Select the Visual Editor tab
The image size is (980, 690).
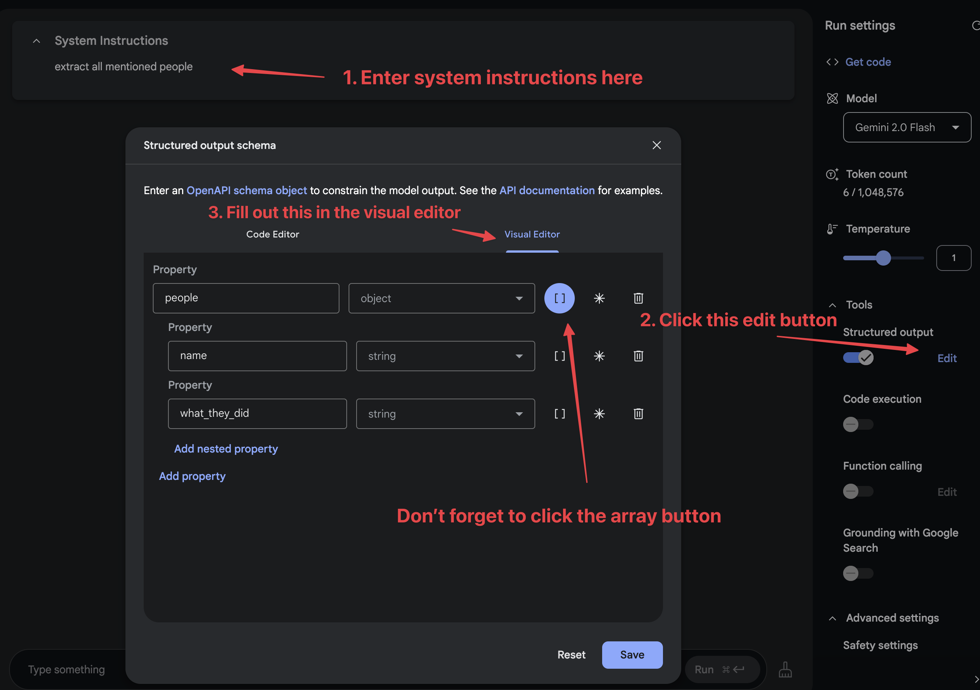532,234
